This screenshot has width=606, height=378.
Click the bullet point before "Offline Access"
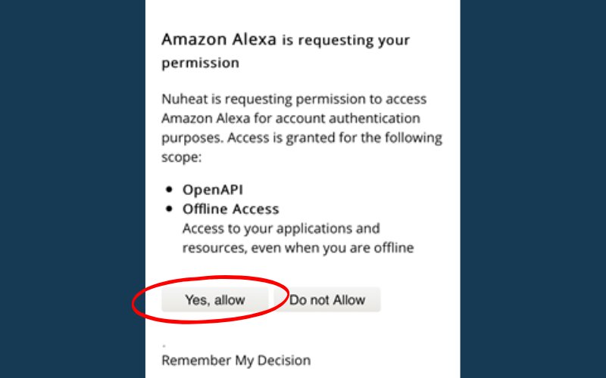pos(168,209)
